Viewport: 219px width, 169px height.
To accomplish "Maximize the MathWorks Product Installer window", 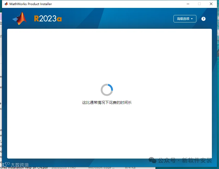I will click(x=199, y=4).
